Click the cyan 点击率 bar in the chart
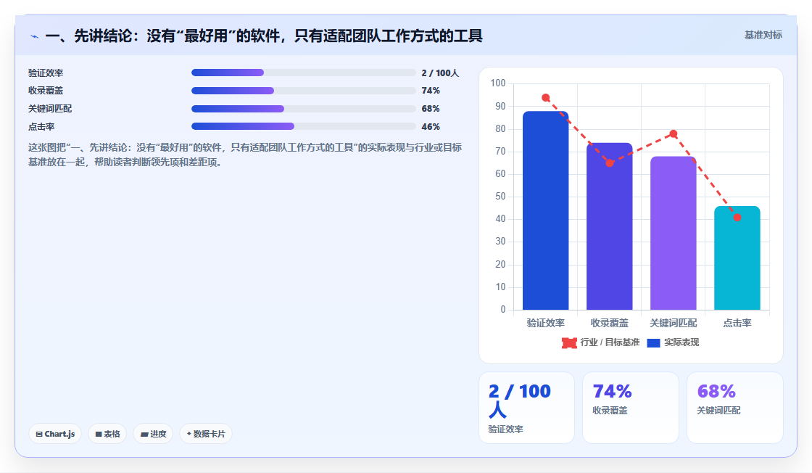 click(x=737, y=258)
